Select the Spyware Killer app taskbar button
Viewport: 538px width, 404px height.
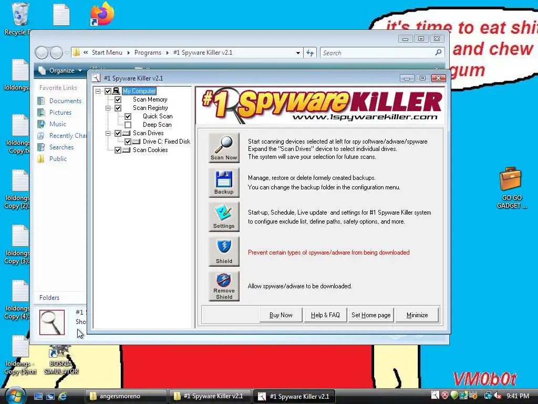pyautogui.click(x=294, y=396)
